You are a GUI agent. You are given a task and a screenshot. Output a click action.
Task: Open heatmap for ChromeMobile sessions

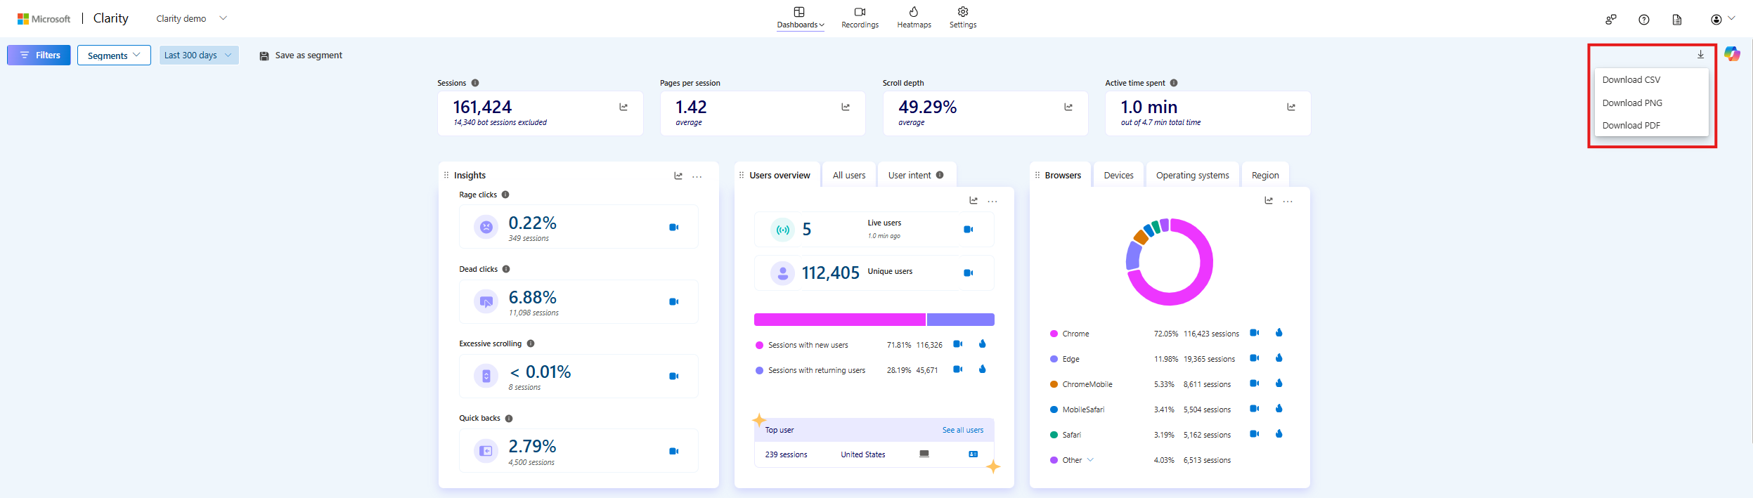pos(1279,383)
